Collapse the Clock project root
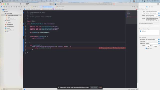The height and width of the screenshot is (90, 160). pos(2,10)
